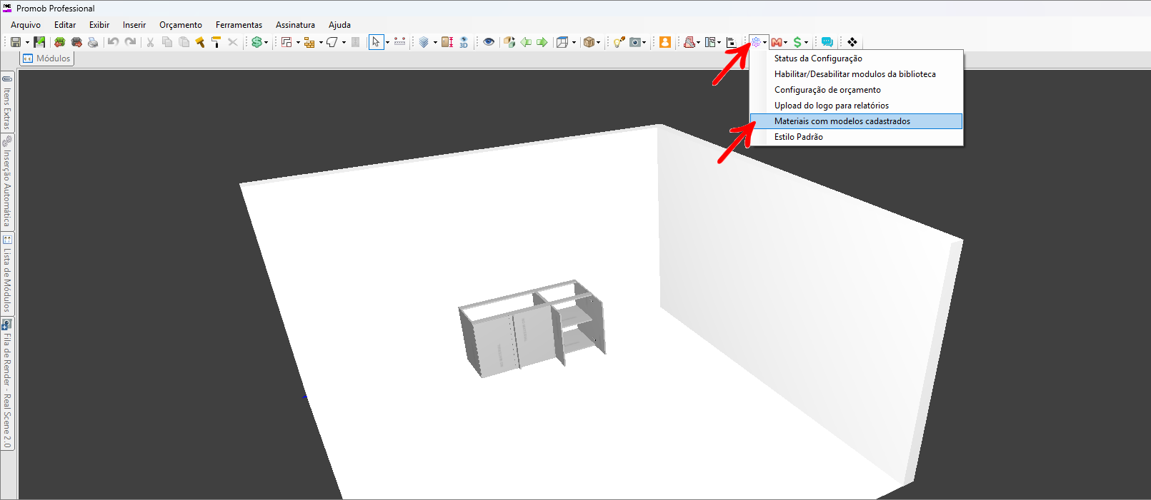Click 'Estilo Padrão' menu option
The image size is (1151, 500).
click(798, 137)
